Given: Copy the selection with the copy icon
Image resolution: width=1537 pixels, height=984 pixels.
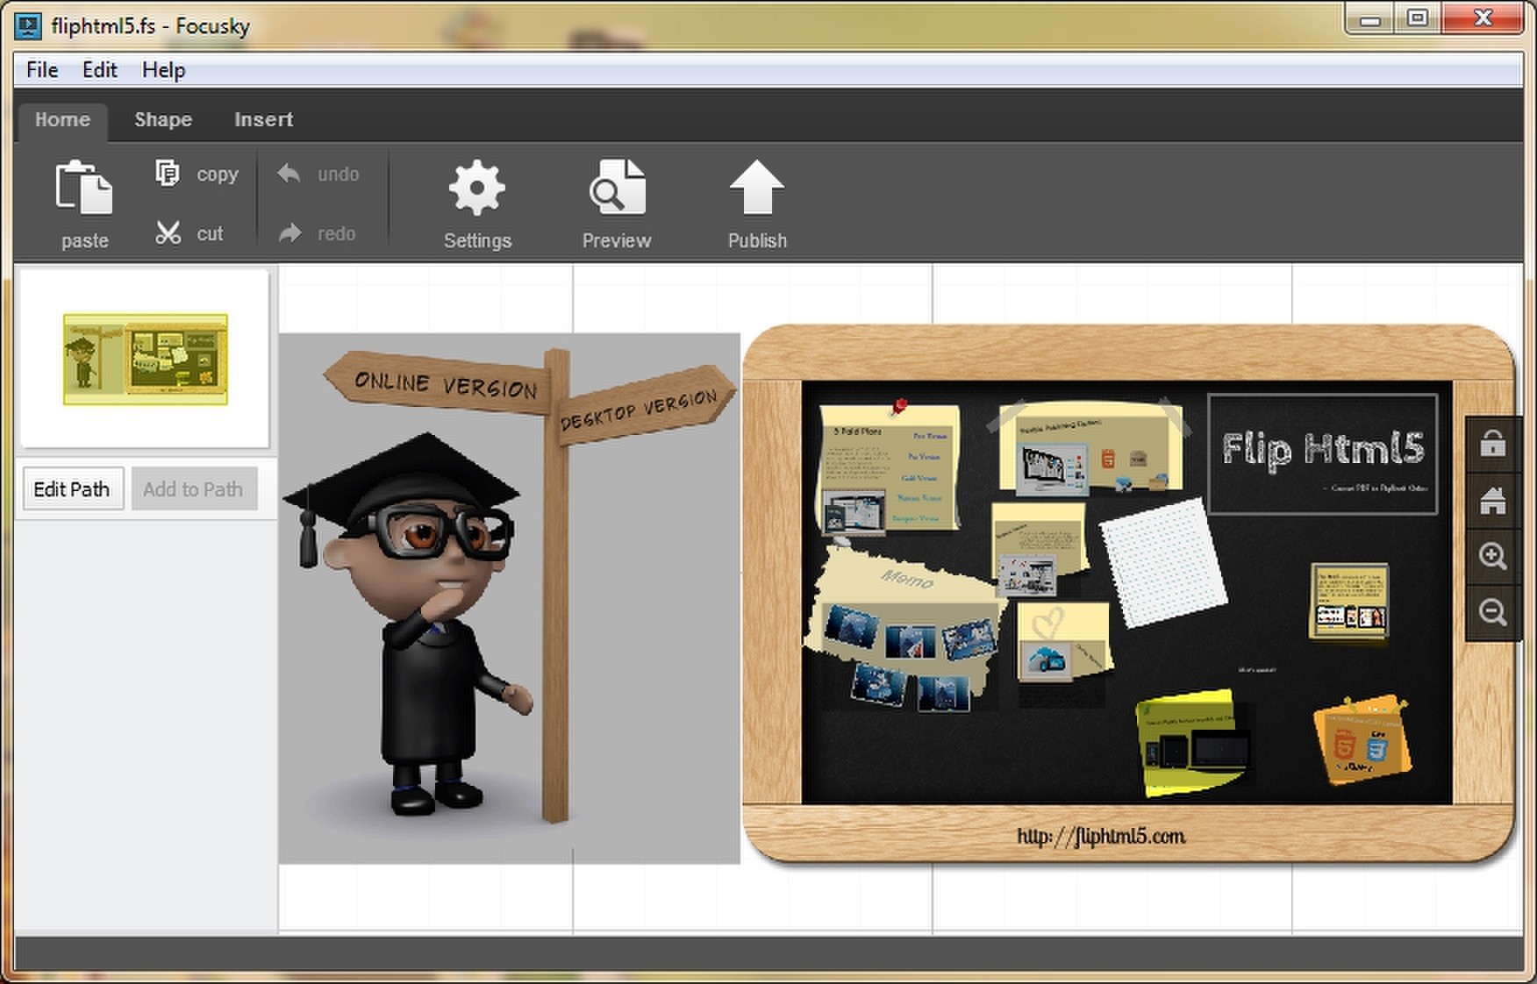Looking at the screenshot, I should [167, 173].
